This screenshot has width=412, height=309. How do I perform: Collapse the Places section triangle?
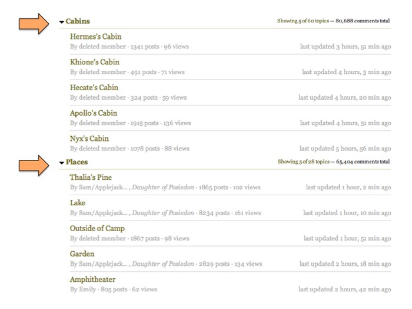click(62, 163)
